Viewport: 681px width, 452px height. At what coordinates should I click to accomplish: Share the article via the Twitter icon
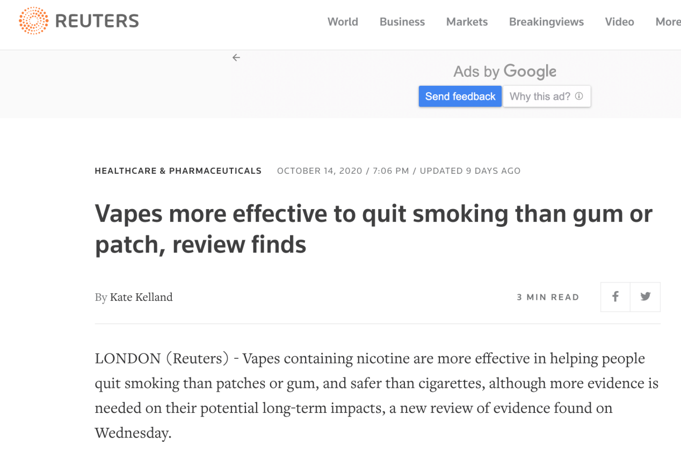click(x=646, y=297)
